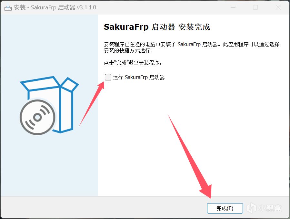
Task: Click the center hole of the disc
Action: point(37,117)
